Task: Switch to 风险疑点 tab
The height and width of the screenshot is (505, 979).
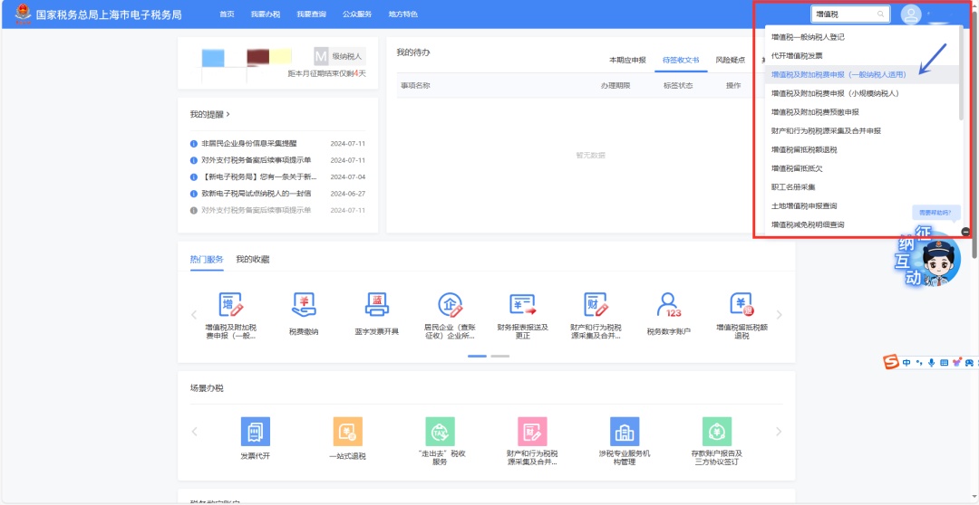Action: 731,61
